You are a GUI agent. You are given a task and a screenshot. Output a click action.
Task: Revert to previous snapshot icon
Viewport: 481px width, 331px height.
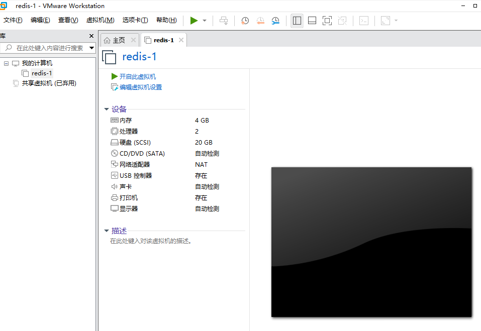coord(260,21)
